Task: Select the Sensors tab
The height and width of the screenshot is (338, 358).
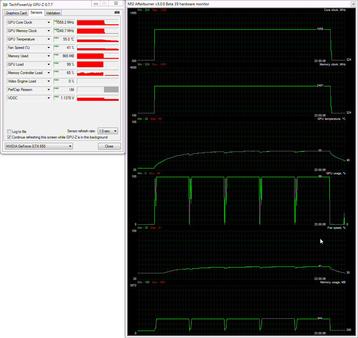Action: 36,12
